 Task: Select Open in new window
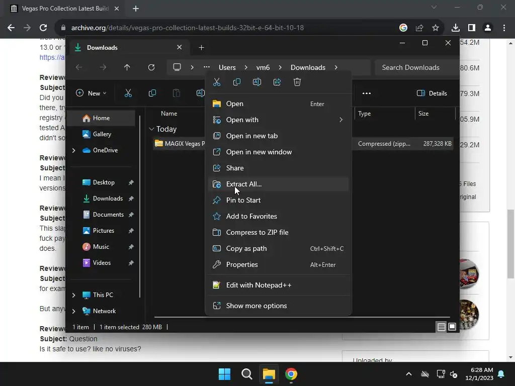pyautogui.click(x=278, y=152)
